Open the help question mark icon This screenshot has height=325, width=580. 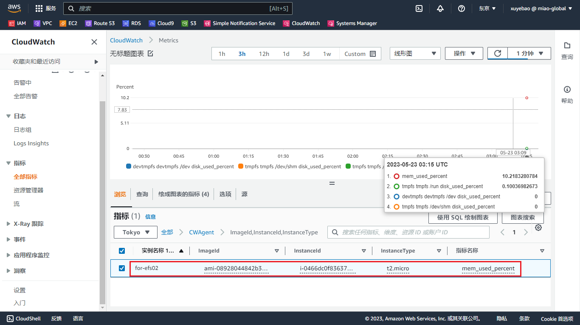click(462, 8)
